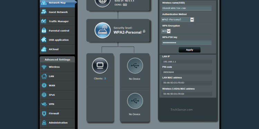The height and width of the screenshot is (129, 259).
Task: Click the WPA-PSK key password field
Action: (186, 43)
